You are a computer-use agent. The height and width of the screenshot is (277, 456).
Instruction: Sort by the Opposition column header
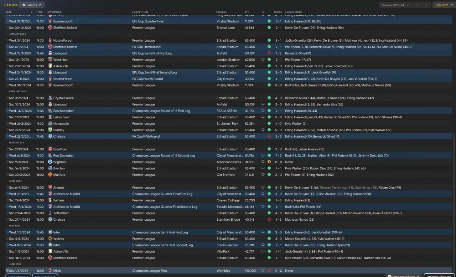55,12
